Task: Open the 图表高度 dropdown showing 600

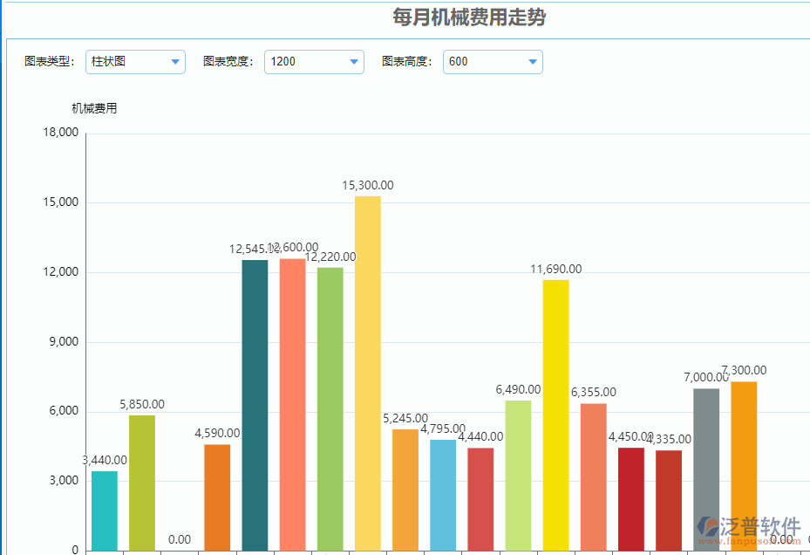Action: point(492,62)
